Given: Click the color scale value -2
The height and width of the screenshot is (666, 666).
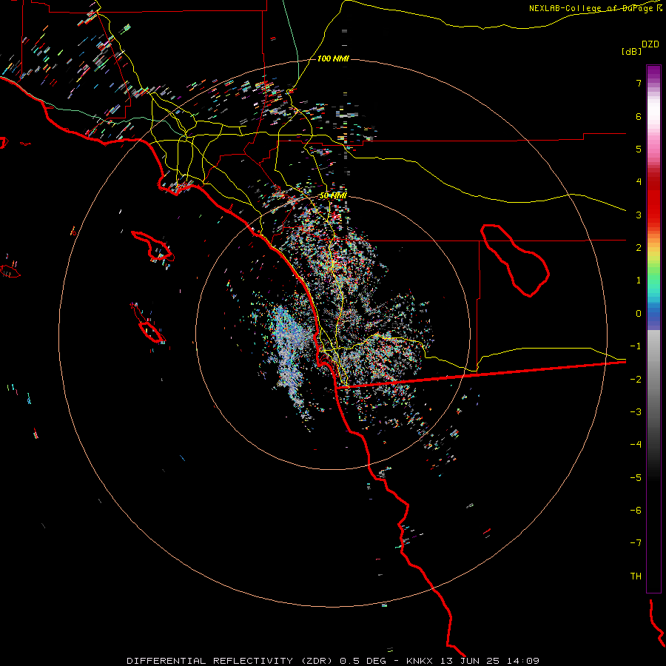Looking at the screenshot, I should 636,380.
